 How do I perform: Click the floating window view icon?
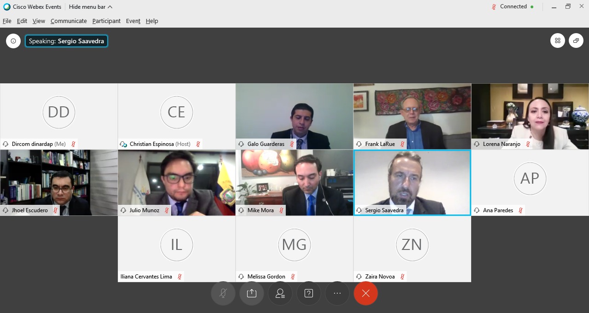pos(576,41)
